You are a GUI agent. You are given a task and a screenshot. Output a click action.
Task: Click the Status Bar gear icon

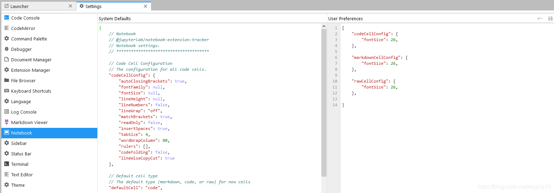click(7, 153)
